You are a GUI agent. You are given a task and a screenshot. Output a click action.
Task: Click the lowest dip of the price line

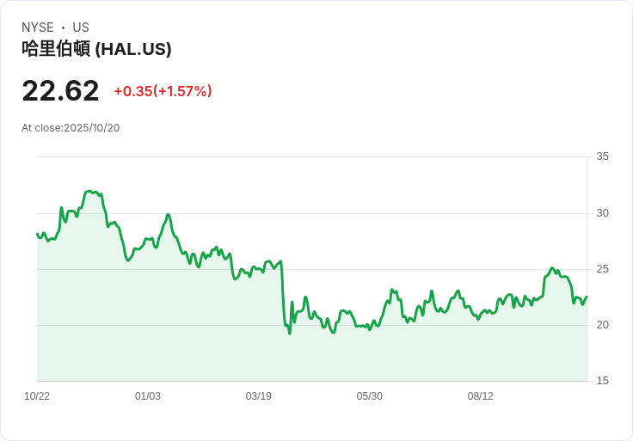click(290, 334)
